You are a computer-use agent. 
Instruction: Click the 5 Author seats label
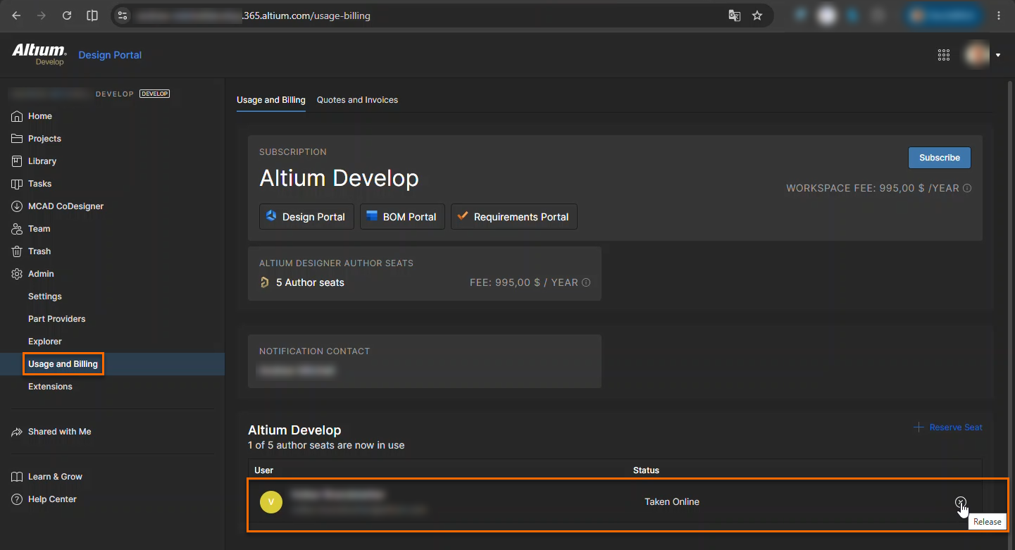click(310, 282)
